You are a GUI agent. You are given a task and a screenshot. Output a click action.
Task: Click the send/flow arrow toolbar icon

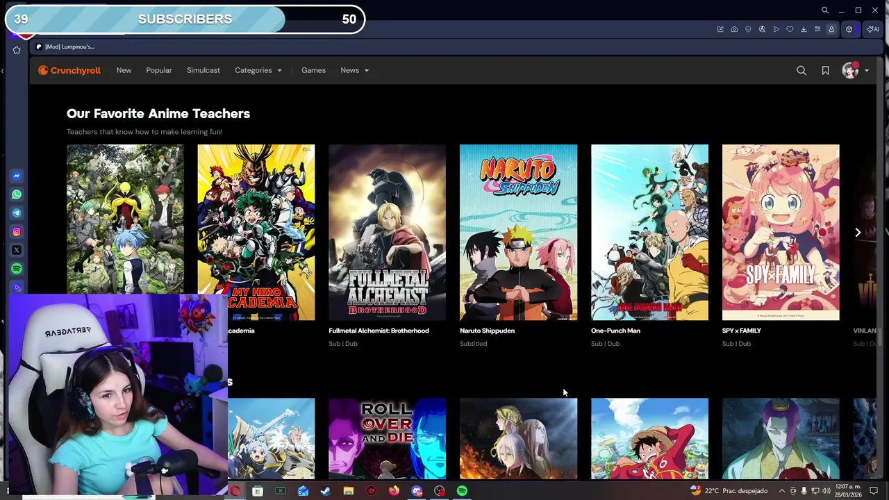coord(776,29)
